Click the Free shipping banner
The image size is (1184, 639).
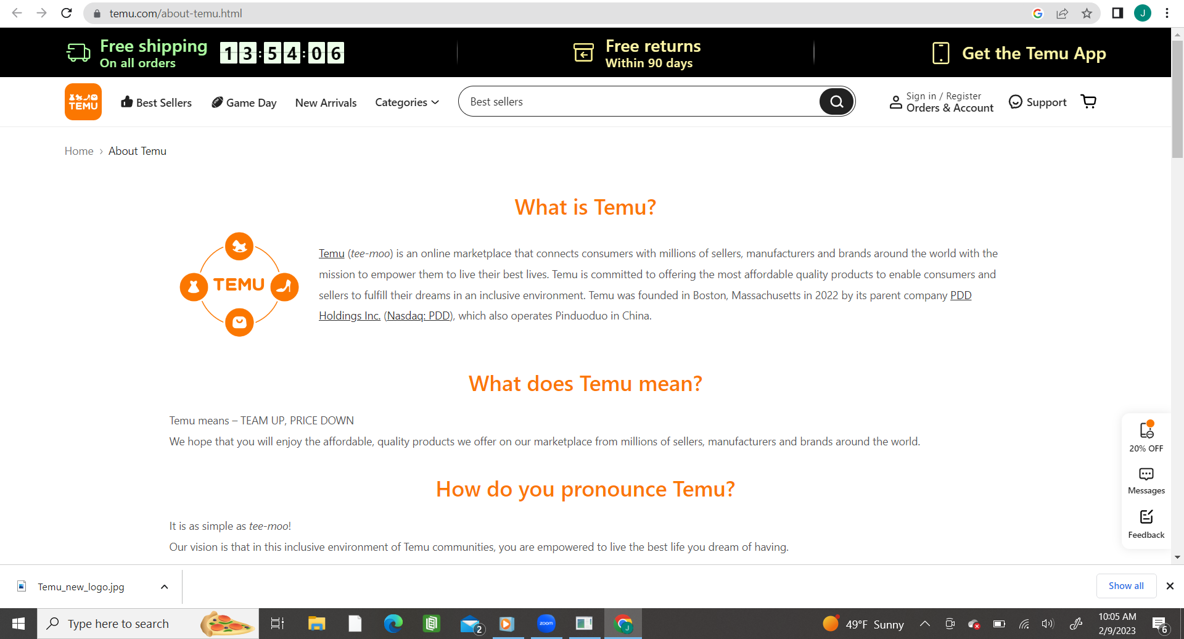coord(205,53)
